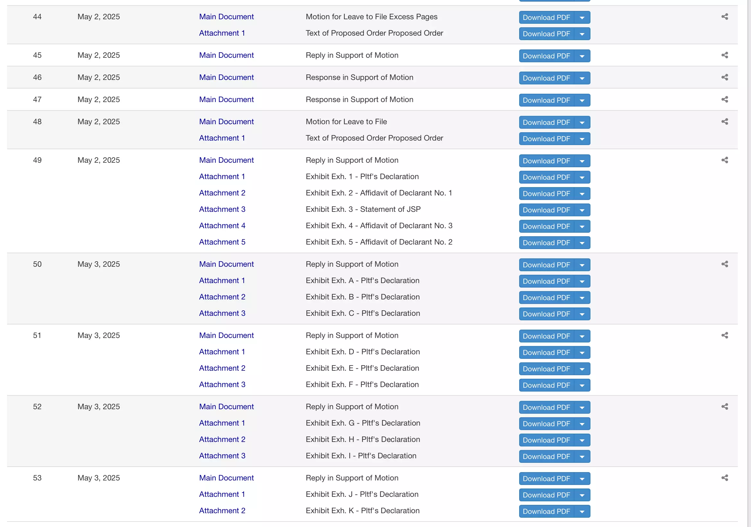Share docket entry 47
This screenshot has height=527, width=751.
pyautogui.click(x=724, y=100)
